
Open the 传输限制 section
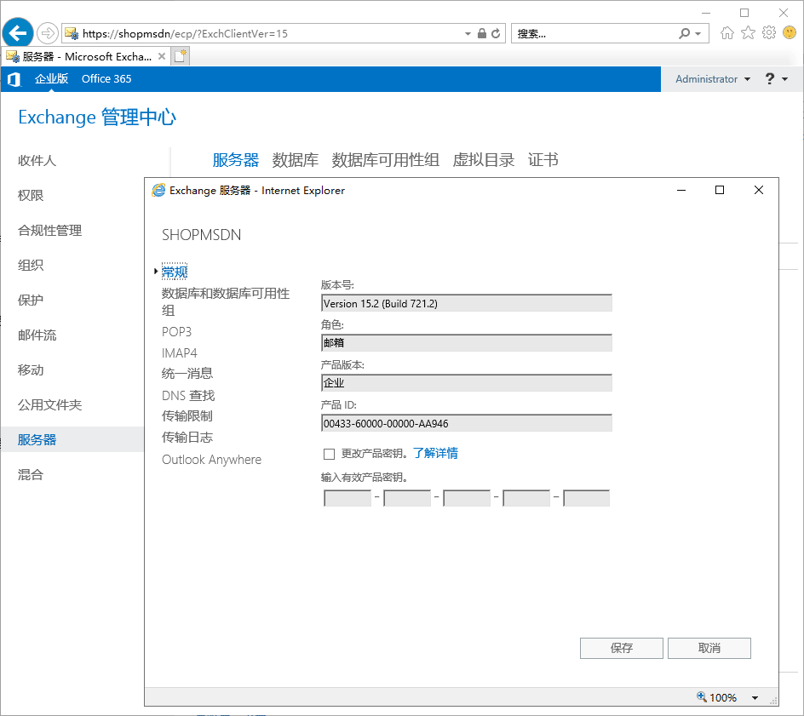[187, 416]
